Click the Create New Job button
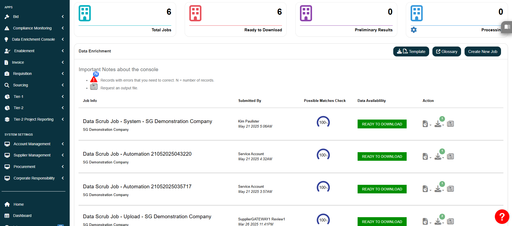This screenshot has height=226, width=512. tap(483, 52)
